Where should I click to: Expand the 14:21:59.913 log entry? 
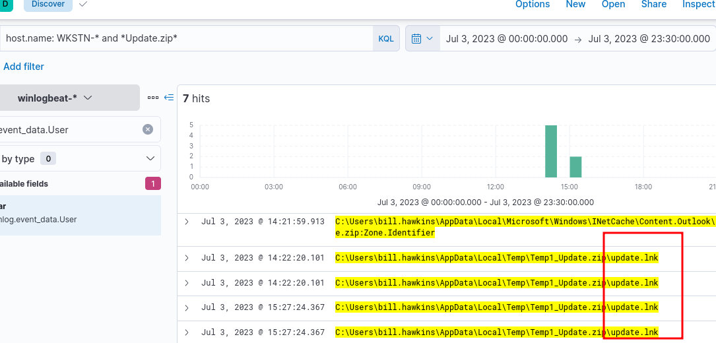point(187,222)
